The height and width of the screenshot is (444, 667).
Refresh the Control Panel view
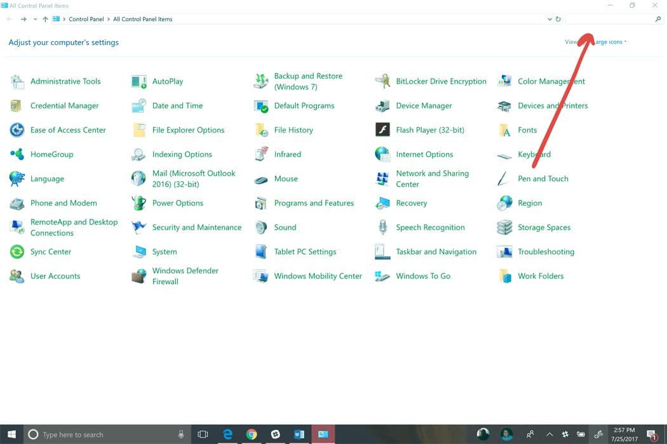(x=558, y=19)
